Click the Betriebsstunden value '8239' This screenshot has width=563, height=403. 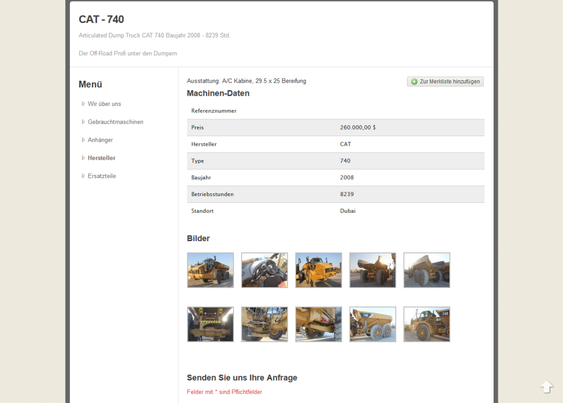[347, 194]
